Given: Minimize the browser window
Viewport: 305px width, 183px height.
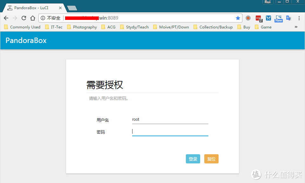Looking at the screenshot, I should click(x=279, y=2).
